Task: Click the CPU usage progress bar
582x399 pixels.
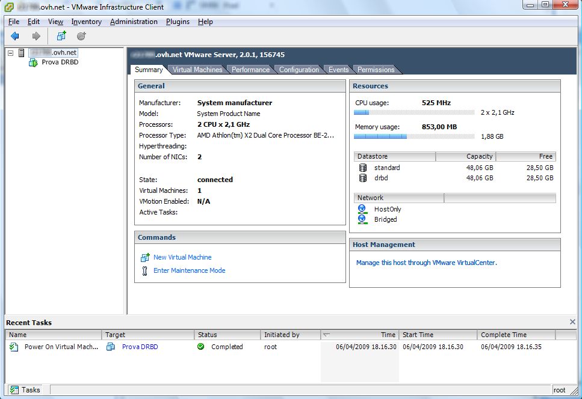Action: coord(414,112)
